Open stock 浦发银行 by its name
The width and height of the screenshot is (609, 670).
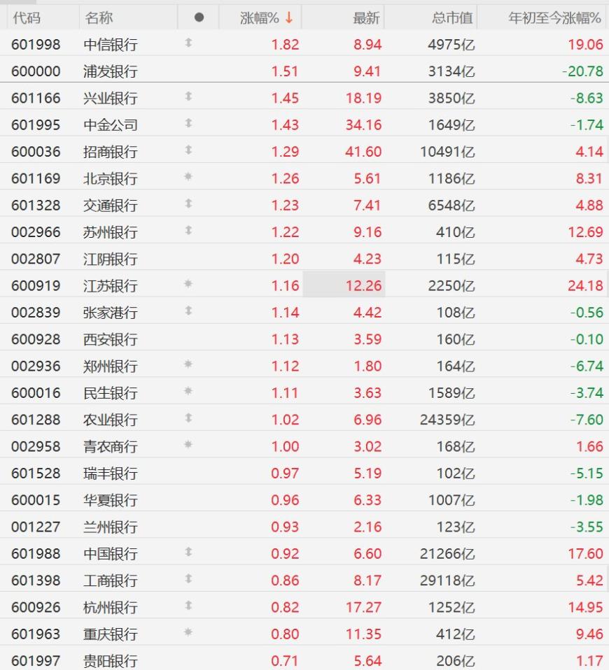(111, 71)
